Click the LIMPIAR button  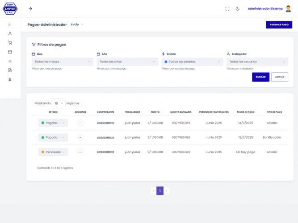(280, 77)
